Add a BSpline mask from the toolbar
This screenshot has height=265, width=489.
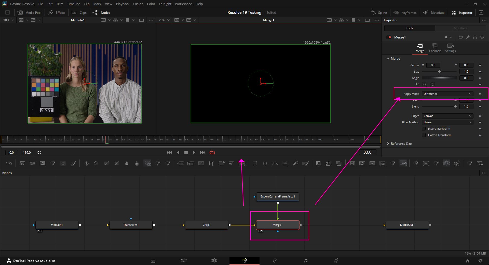(275, 164)
